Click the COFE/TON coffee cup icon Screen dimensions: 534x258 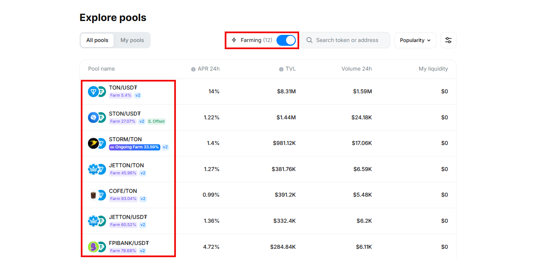(x=93, y=195)
